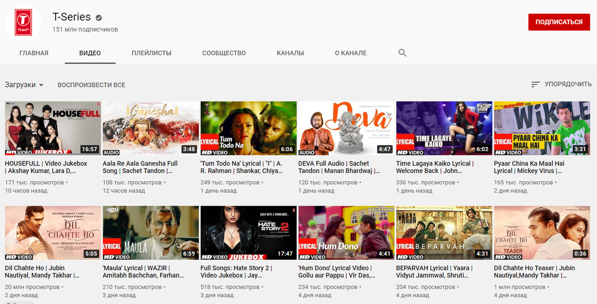Open the channel search magnifier icon
This screenshot has height=304, width=597.
(x=402, y=53)
